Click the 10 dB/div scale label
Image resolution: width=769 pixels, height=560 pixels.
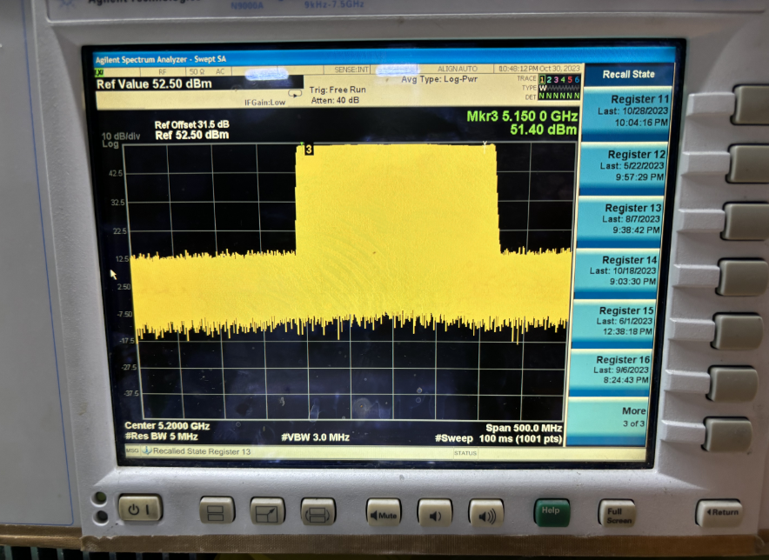coord(121,136)
